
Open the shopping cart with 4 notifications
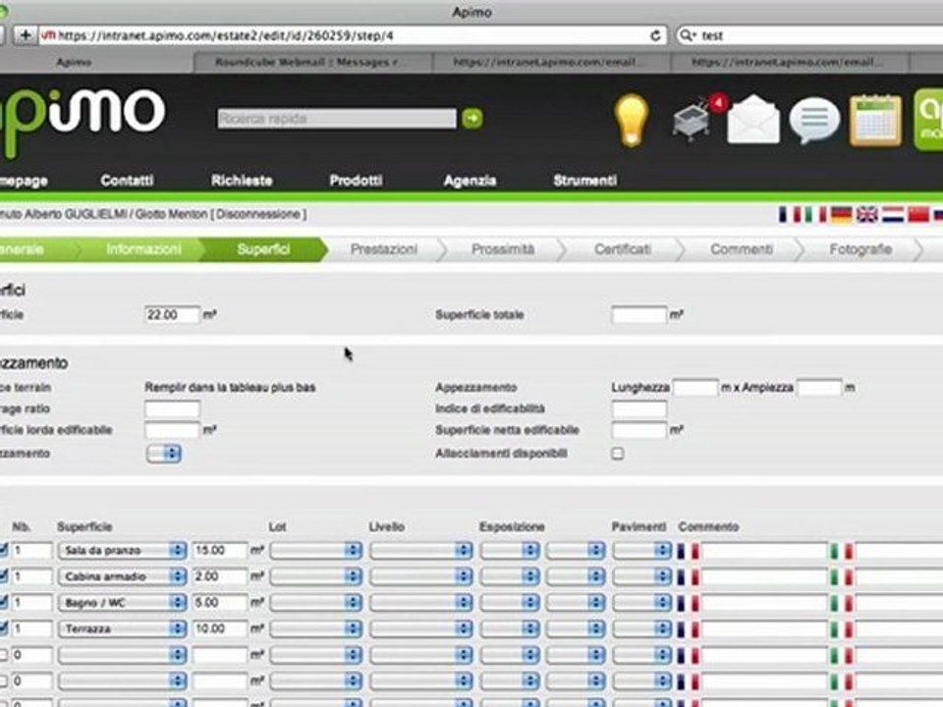[697, 118]
